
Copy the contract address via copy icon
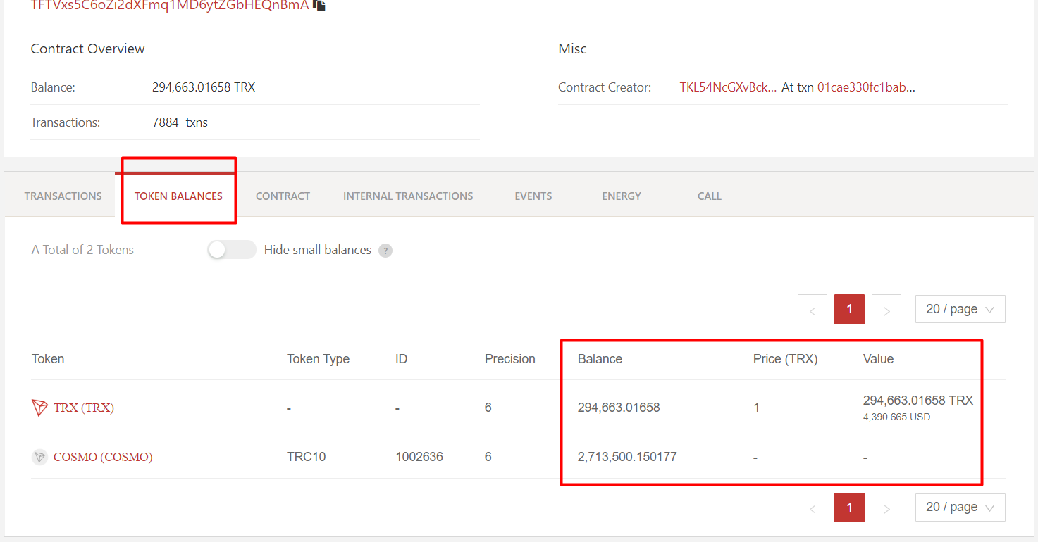point(319,5)
